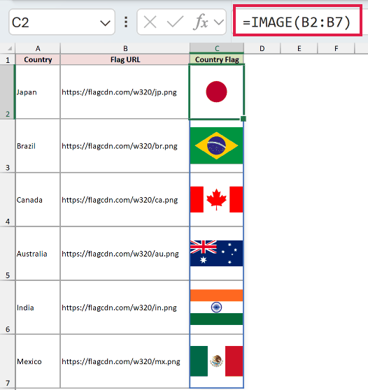The height and width of the screenshot is (390, 368).
Task: Click the Country Flag header cell
Action: (217, 59)
